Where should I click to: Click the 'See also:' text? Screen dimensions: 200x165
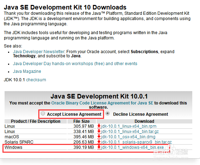(x=13, y=46)
